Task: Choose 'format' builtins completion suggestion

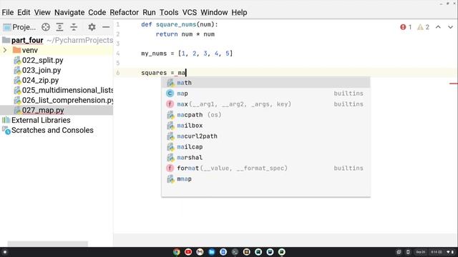Action: tap(265, 168)
